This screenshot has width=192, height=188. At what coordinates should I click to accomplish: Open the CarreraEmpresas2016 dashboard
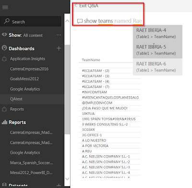[x=29, y=69]
